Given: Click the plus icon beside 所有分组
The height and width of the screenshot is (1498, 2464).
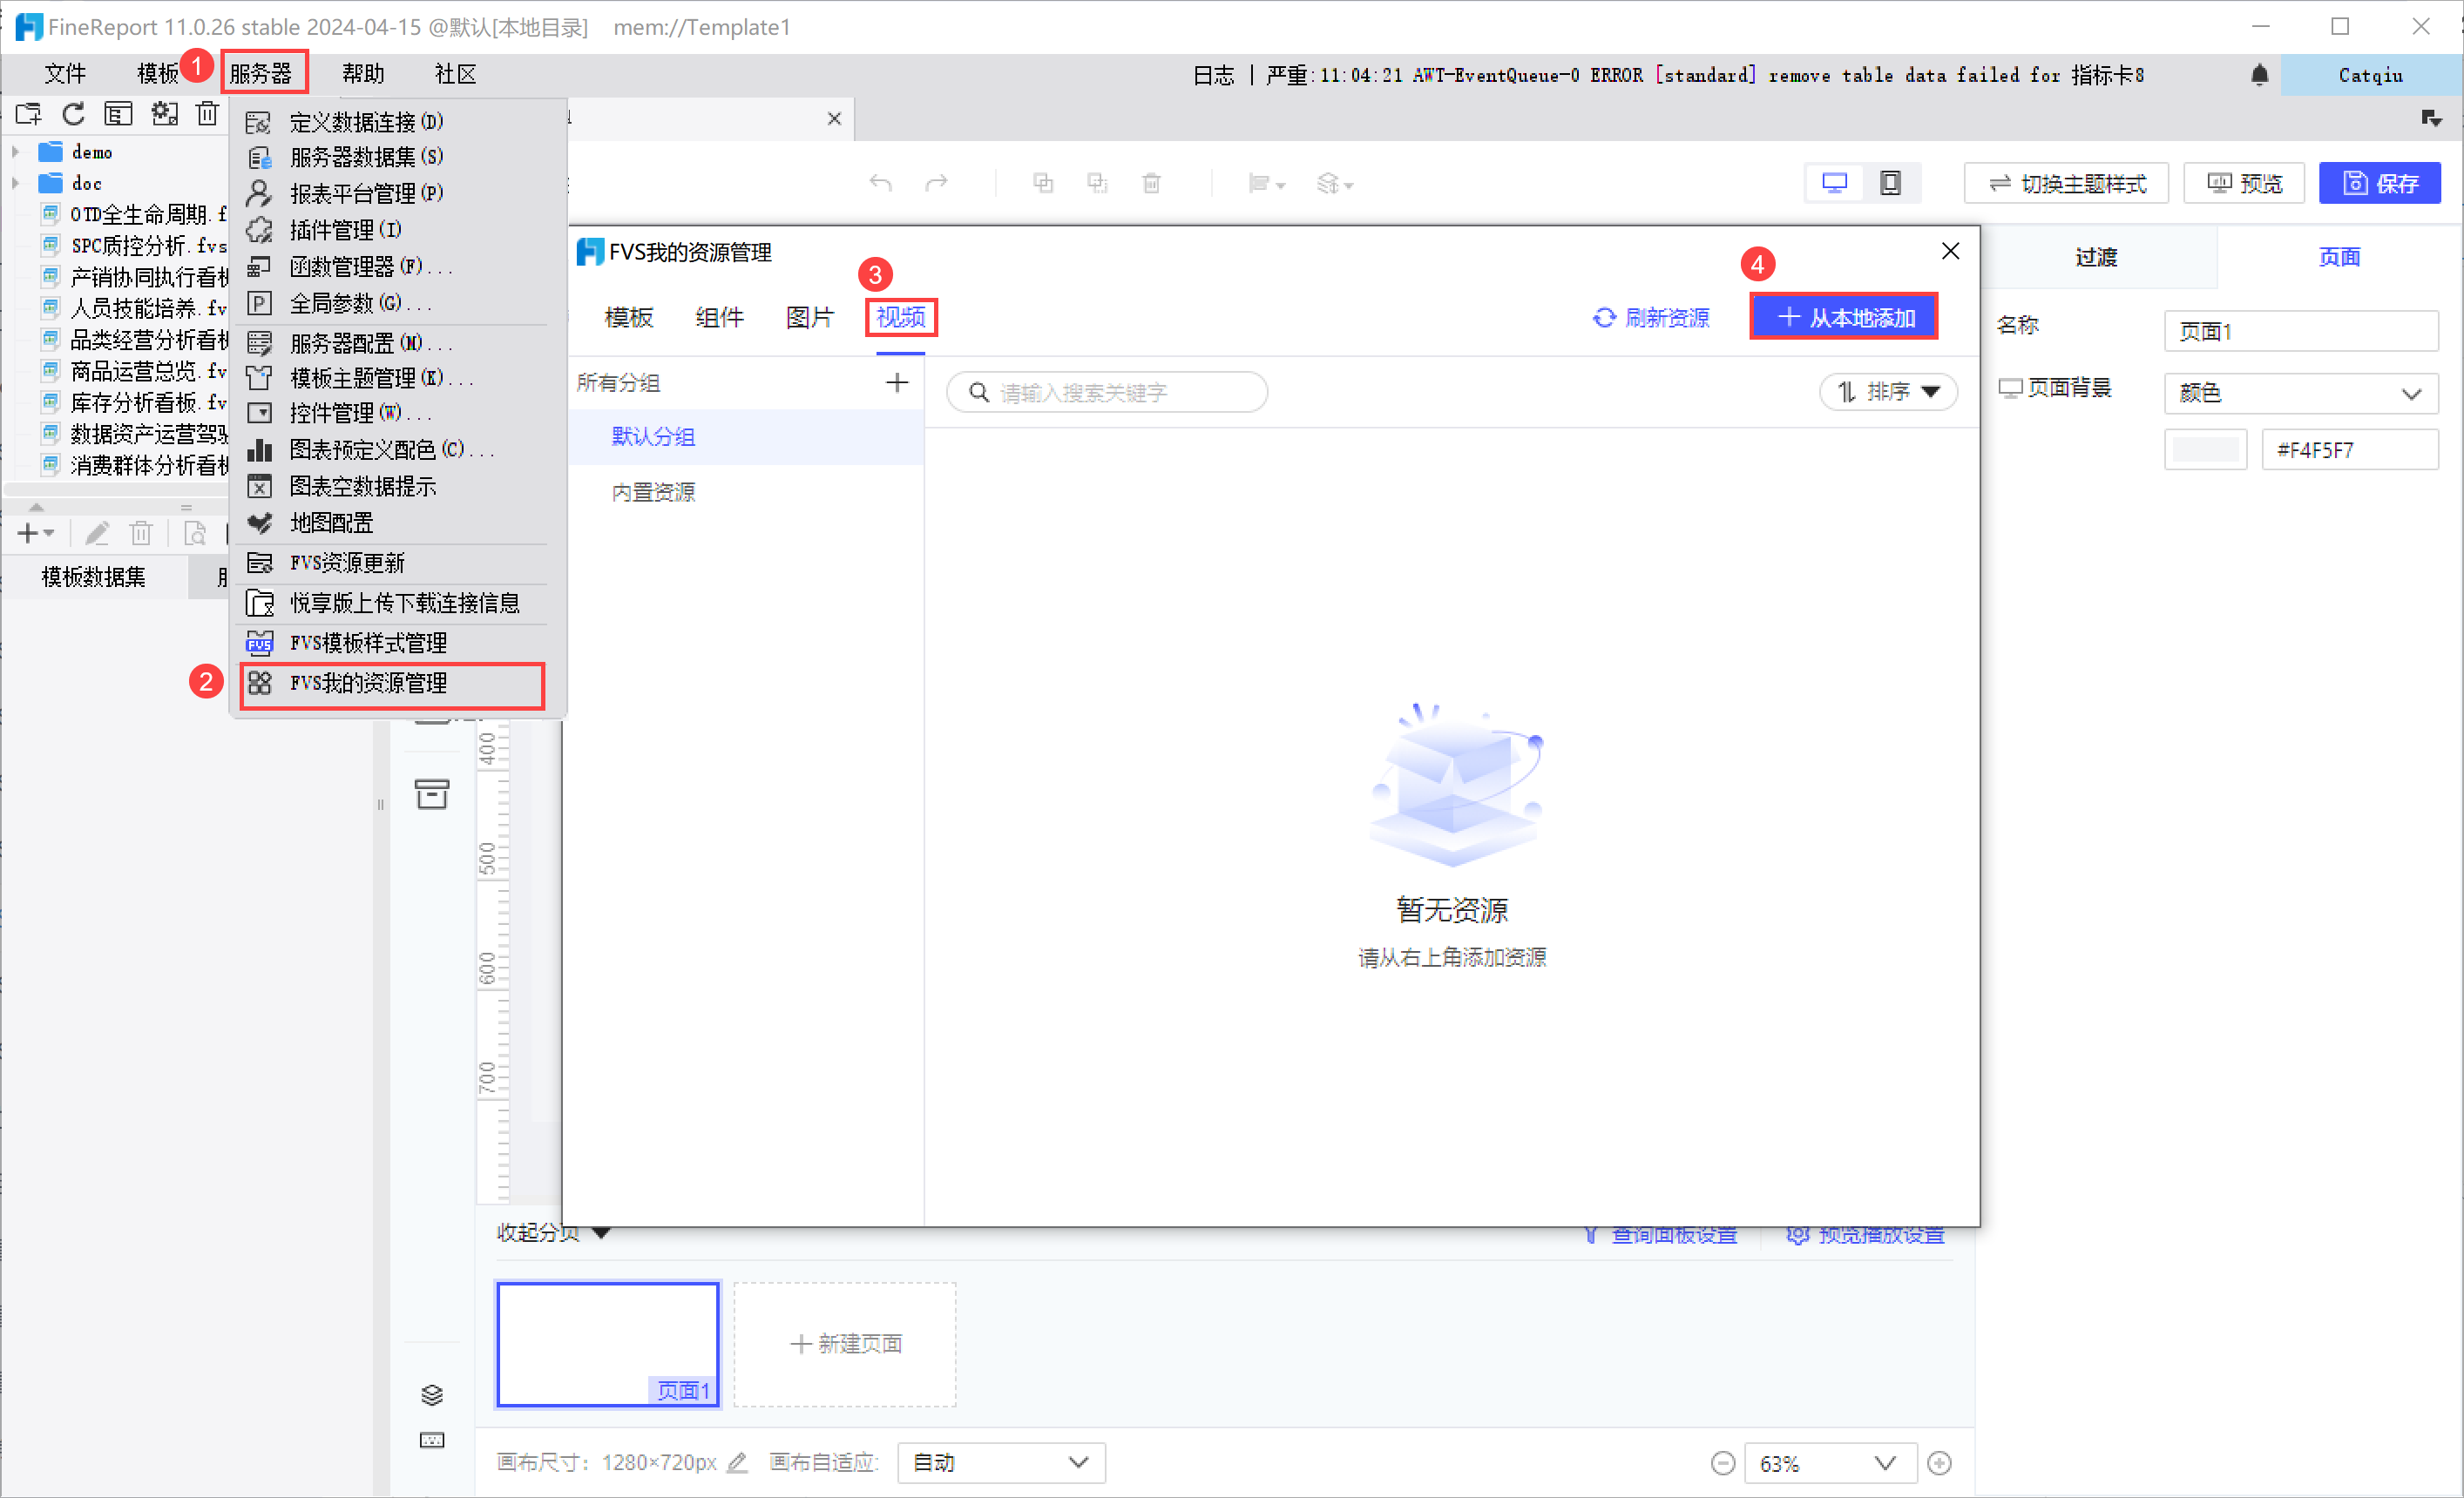Looking at the screenshot, I should pos(896,382).
